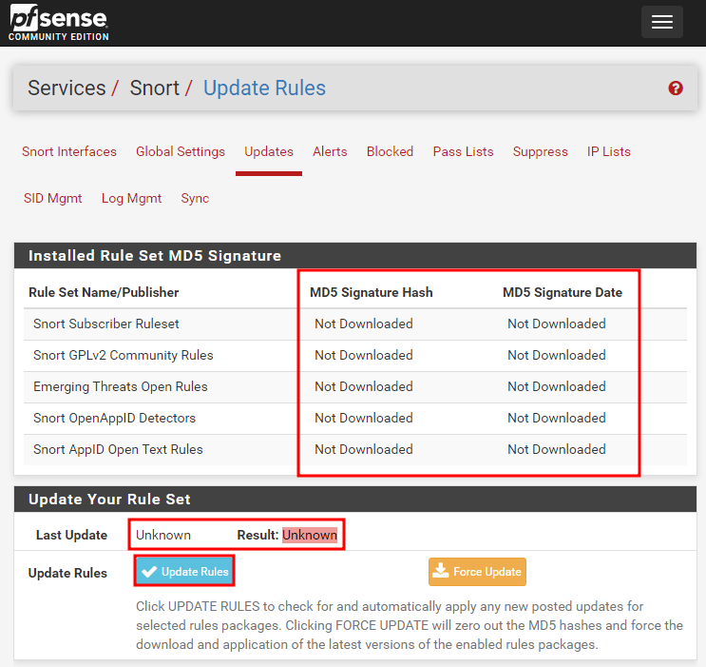Click the red help question mark icon
The width and height of the screenshot is (706, 667).
tap(676, 88)
